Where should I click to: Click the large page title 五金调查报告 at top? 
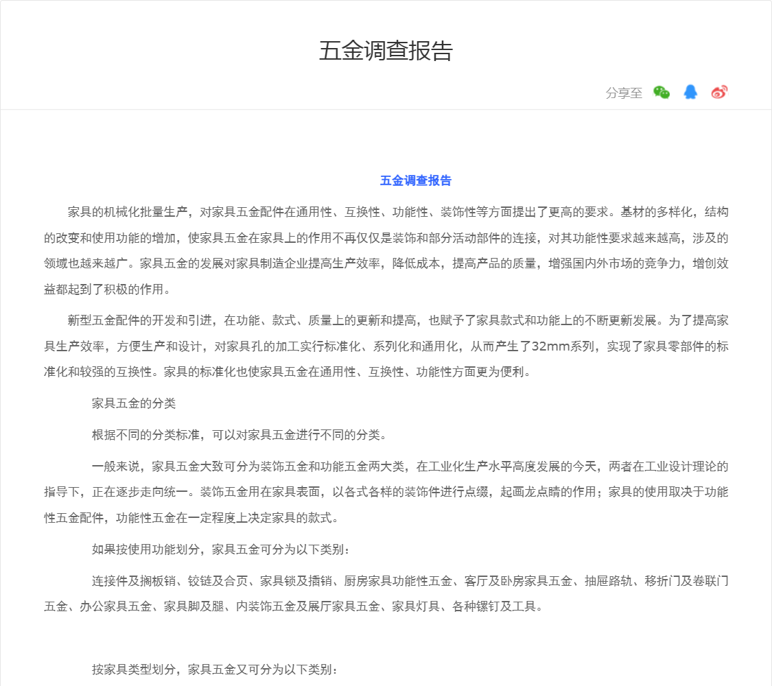point(386,51)
